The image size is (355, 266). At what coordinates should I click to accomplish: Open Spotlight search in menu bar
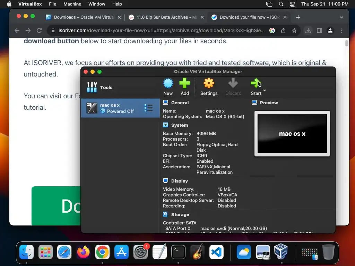pos(281,4)
